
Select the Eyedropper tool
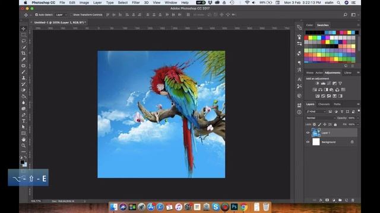point(24,59)
